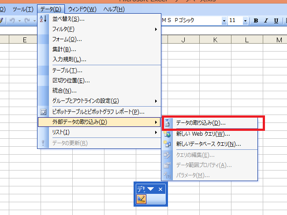Open the ウィンドウ(W) menu
Screen dimensions: 287x215
point(82,9)
